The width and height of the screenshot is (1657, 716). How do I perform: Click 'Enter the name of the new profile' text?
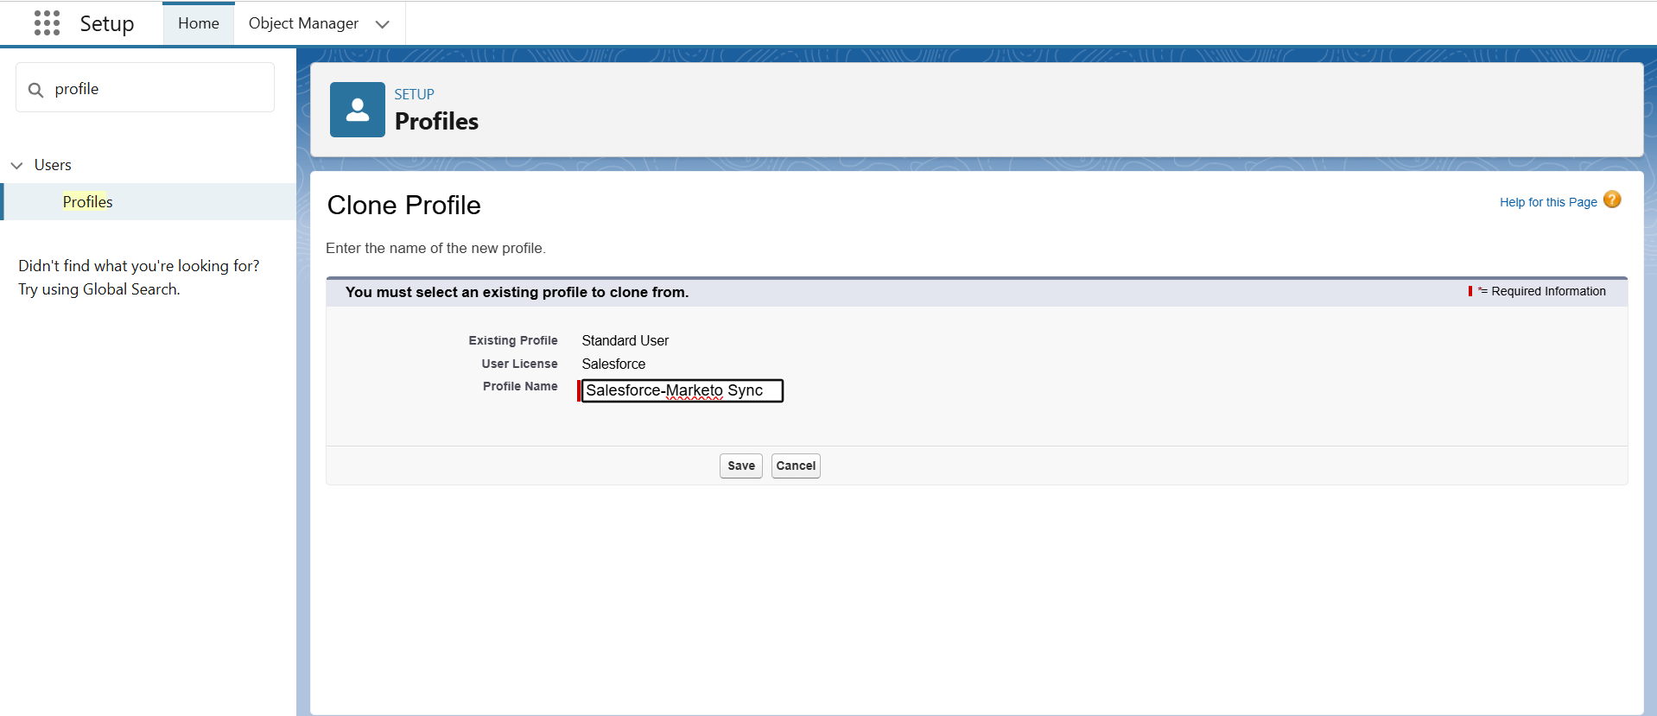pos(435,248)
